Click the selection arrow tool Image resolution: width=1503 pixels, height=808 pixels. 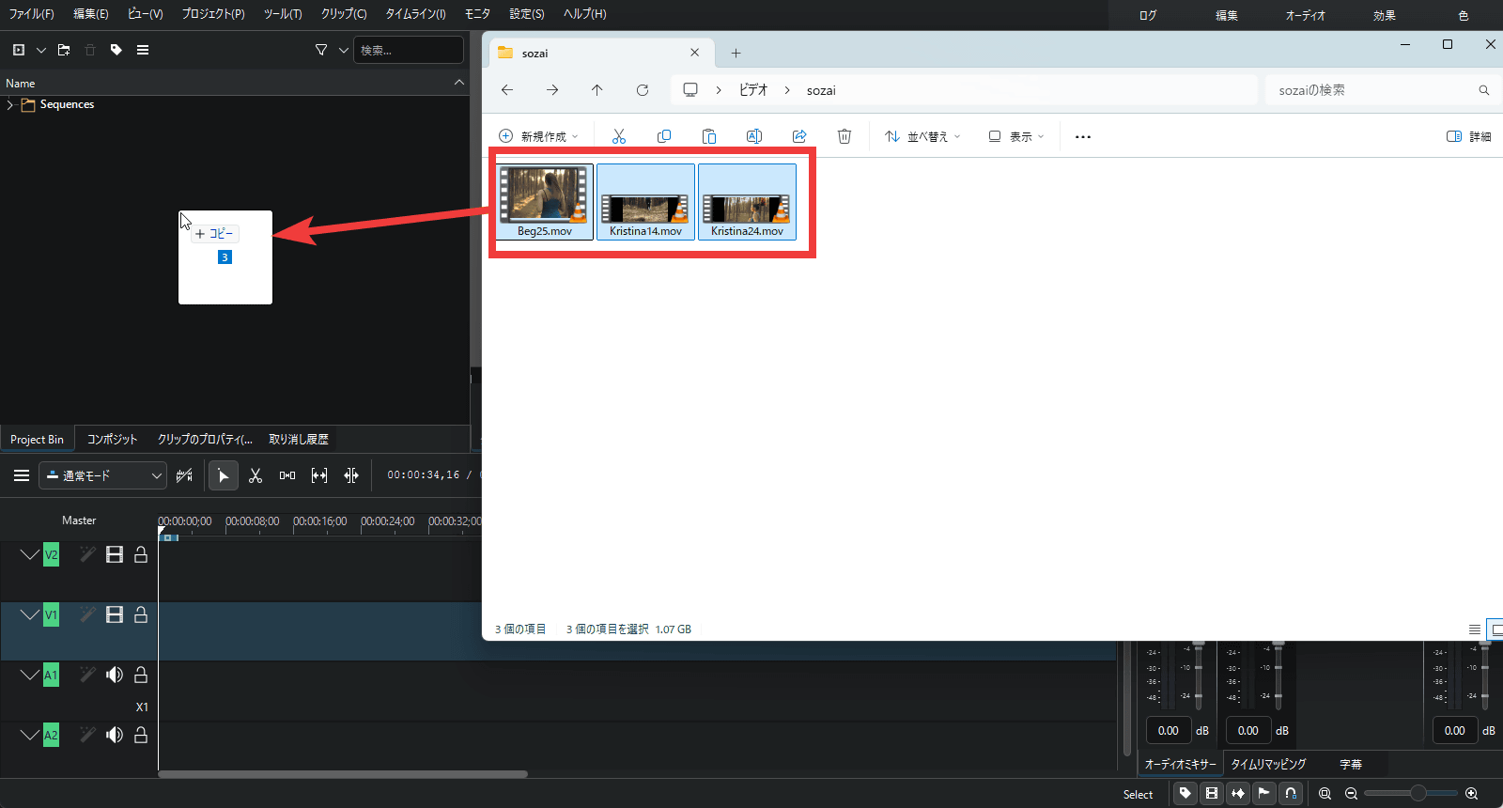click(223, 476)
